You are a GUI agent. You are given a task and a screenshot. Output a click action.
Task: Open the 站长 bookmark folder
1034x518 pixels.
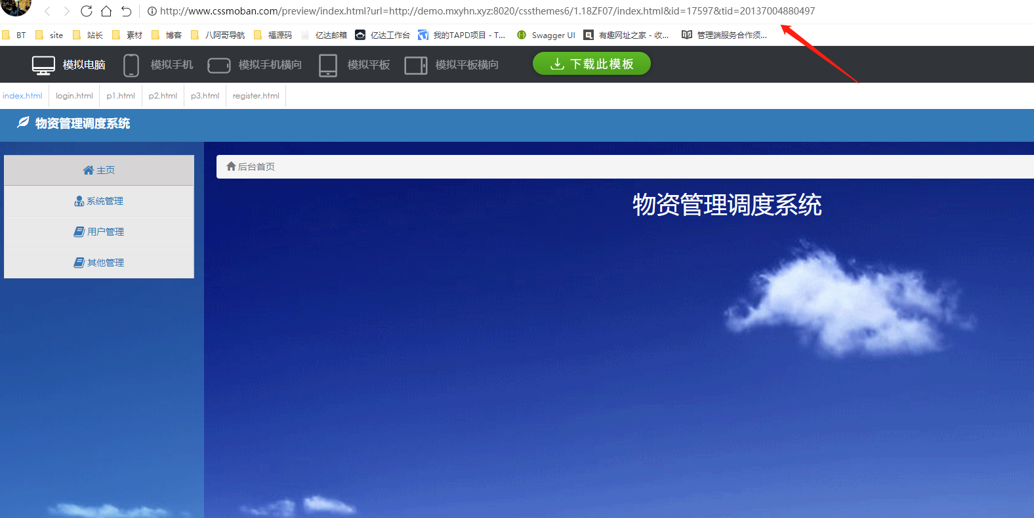pyautogui.click(x=88, y=35)
